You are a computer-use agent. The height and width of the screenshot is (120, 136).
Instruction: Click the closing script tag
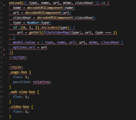tap(18, 57)
